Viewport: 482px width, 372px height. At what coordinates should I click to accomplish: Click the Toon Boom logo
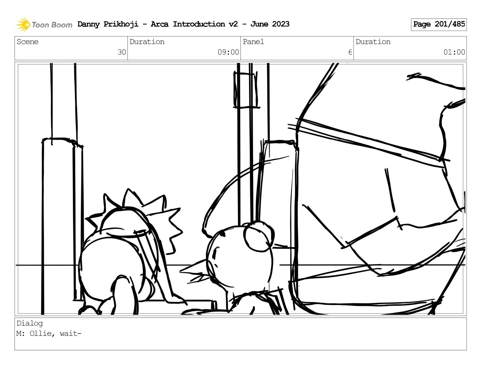(x=44, y=25)
